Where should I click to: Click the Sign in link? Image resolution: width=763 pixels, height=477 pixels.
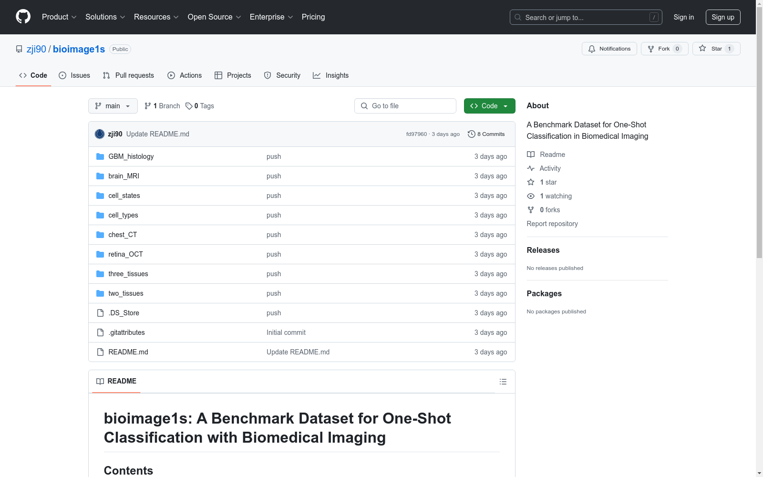(x=684, y=17)
